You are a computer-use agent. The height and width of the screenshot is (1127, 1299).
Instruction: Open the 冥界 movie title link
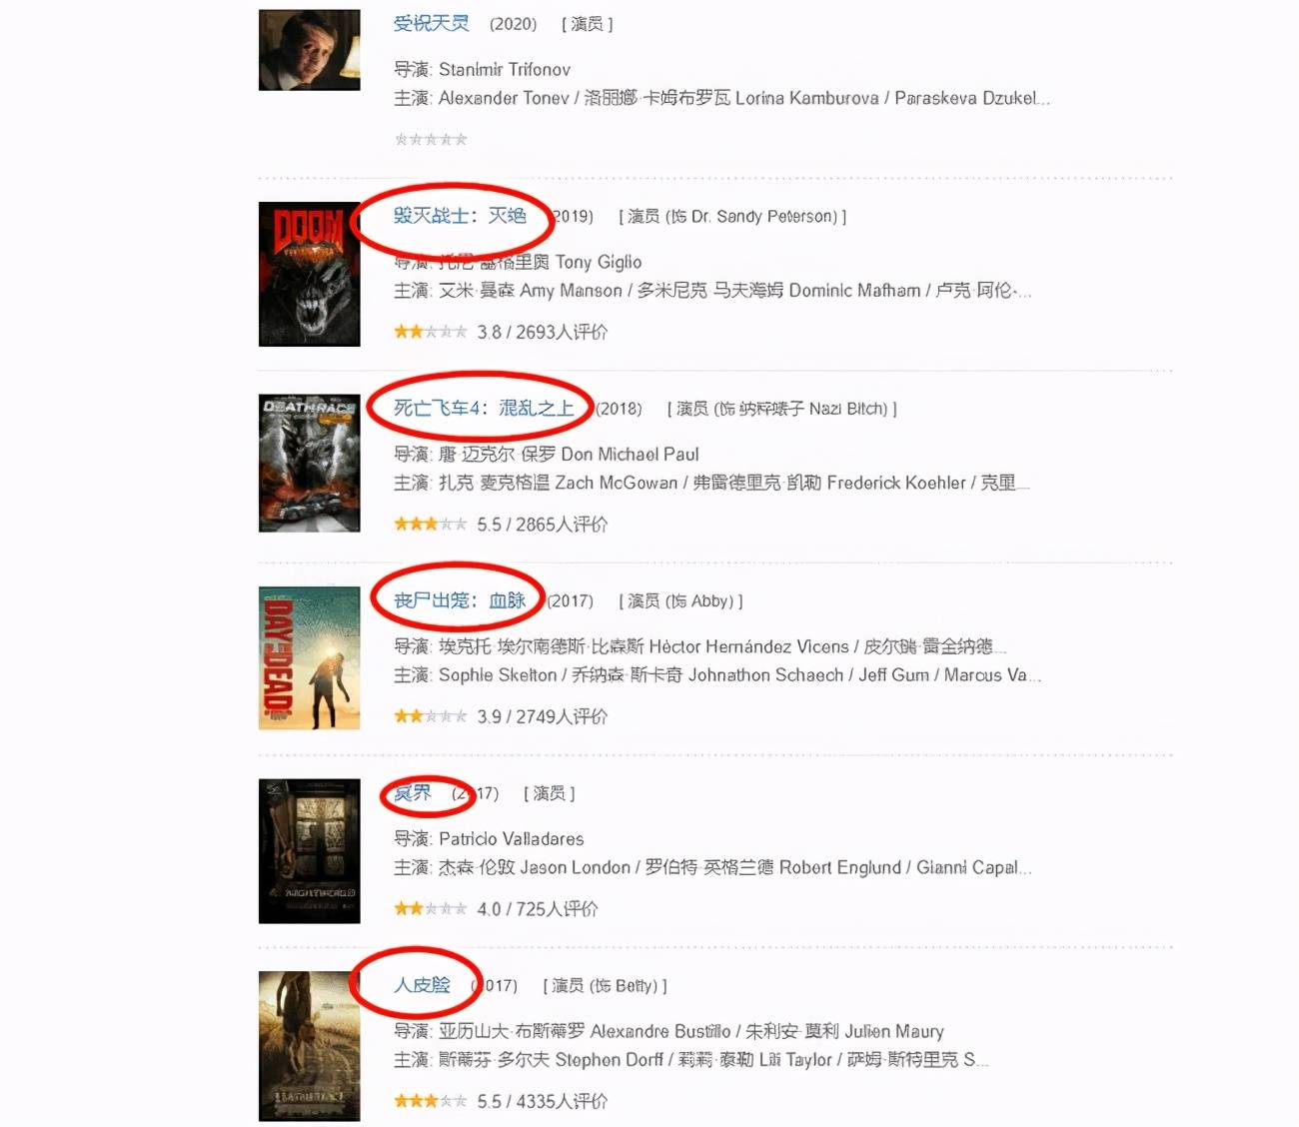[413, 793]
